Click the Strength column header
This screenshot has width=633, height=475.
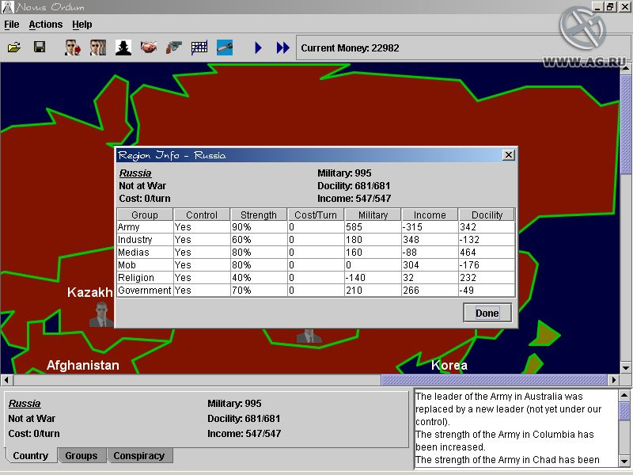[259, 215]
